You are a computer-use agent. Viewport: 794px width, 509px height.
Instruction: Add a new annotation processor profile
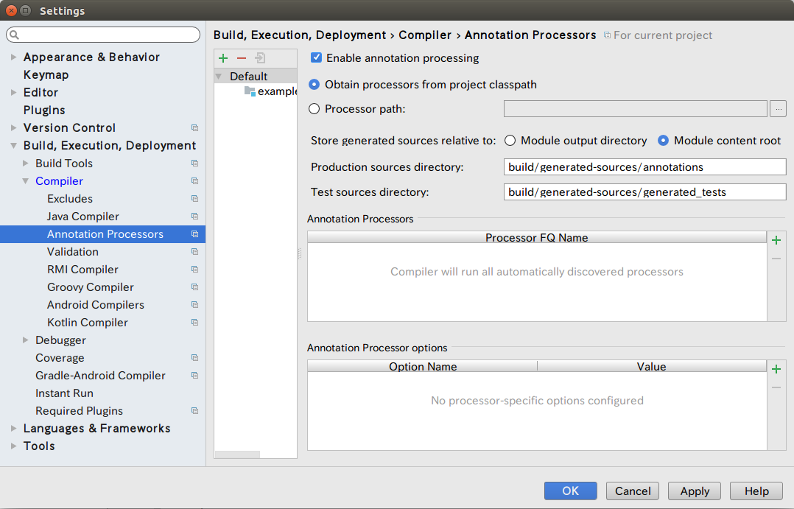tap(222, 57)
